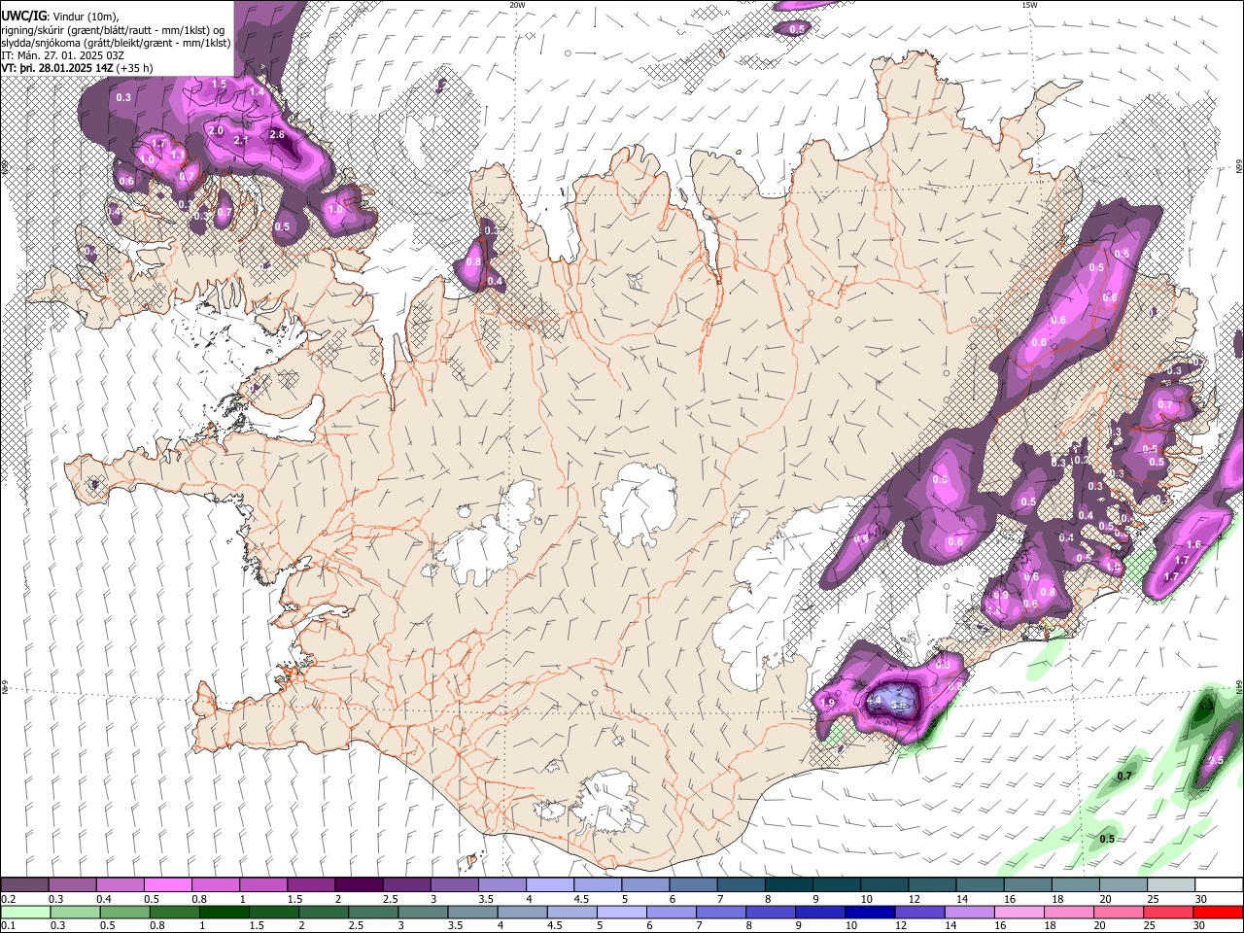1244x933 pixels.
Task: Click the '2.0' snowfall value on the map
Action: tap(216, 130)
